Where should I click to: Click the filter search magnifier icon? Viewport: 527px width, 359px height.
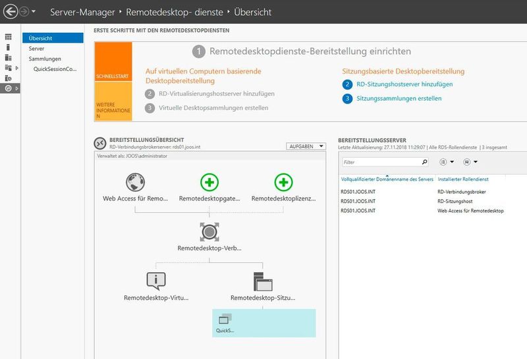[x=424, y=162]
